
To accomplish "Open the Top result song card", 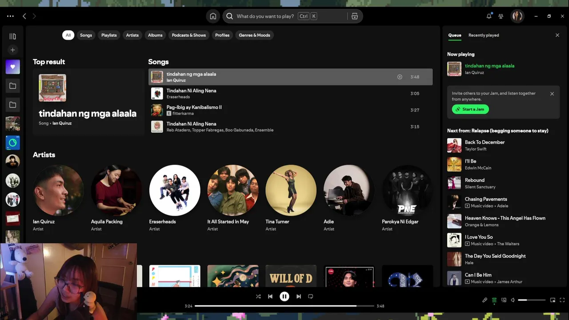I will pos(88,102).
